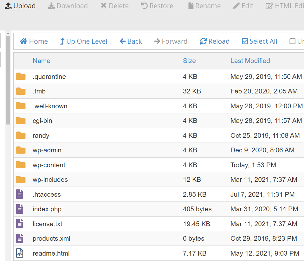Click the Back arrow icon
This screenshot has height=261, width=304.
tap(123, 41)
